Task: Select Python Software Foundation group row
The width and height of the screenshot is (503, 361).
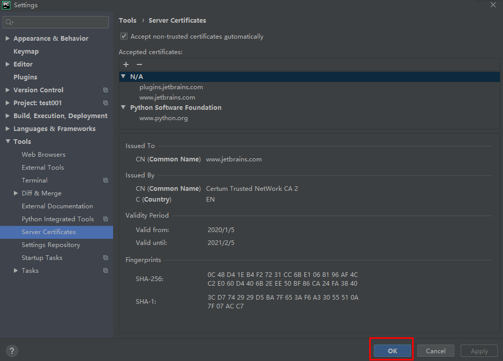Action: click(309, 108)
